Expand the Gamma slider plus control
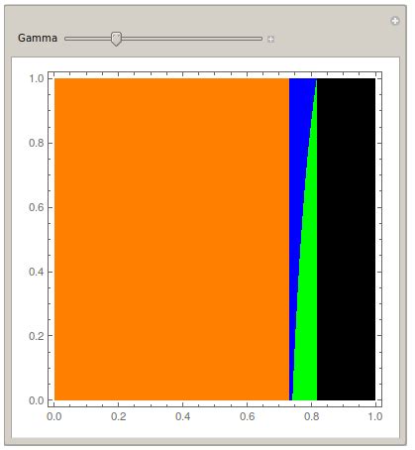Viewport: 415px width, 450px height. [x=270, y=39]
